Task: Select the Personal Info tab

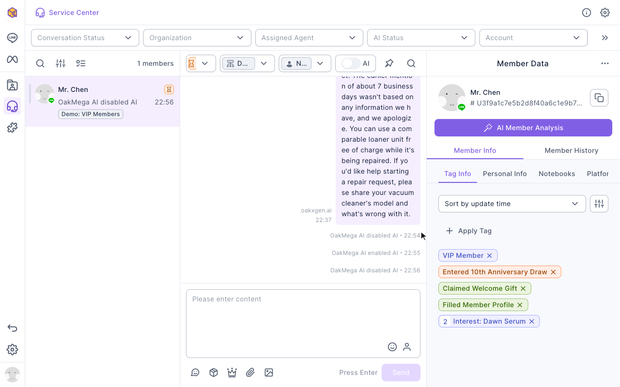Action: point(505,174)
